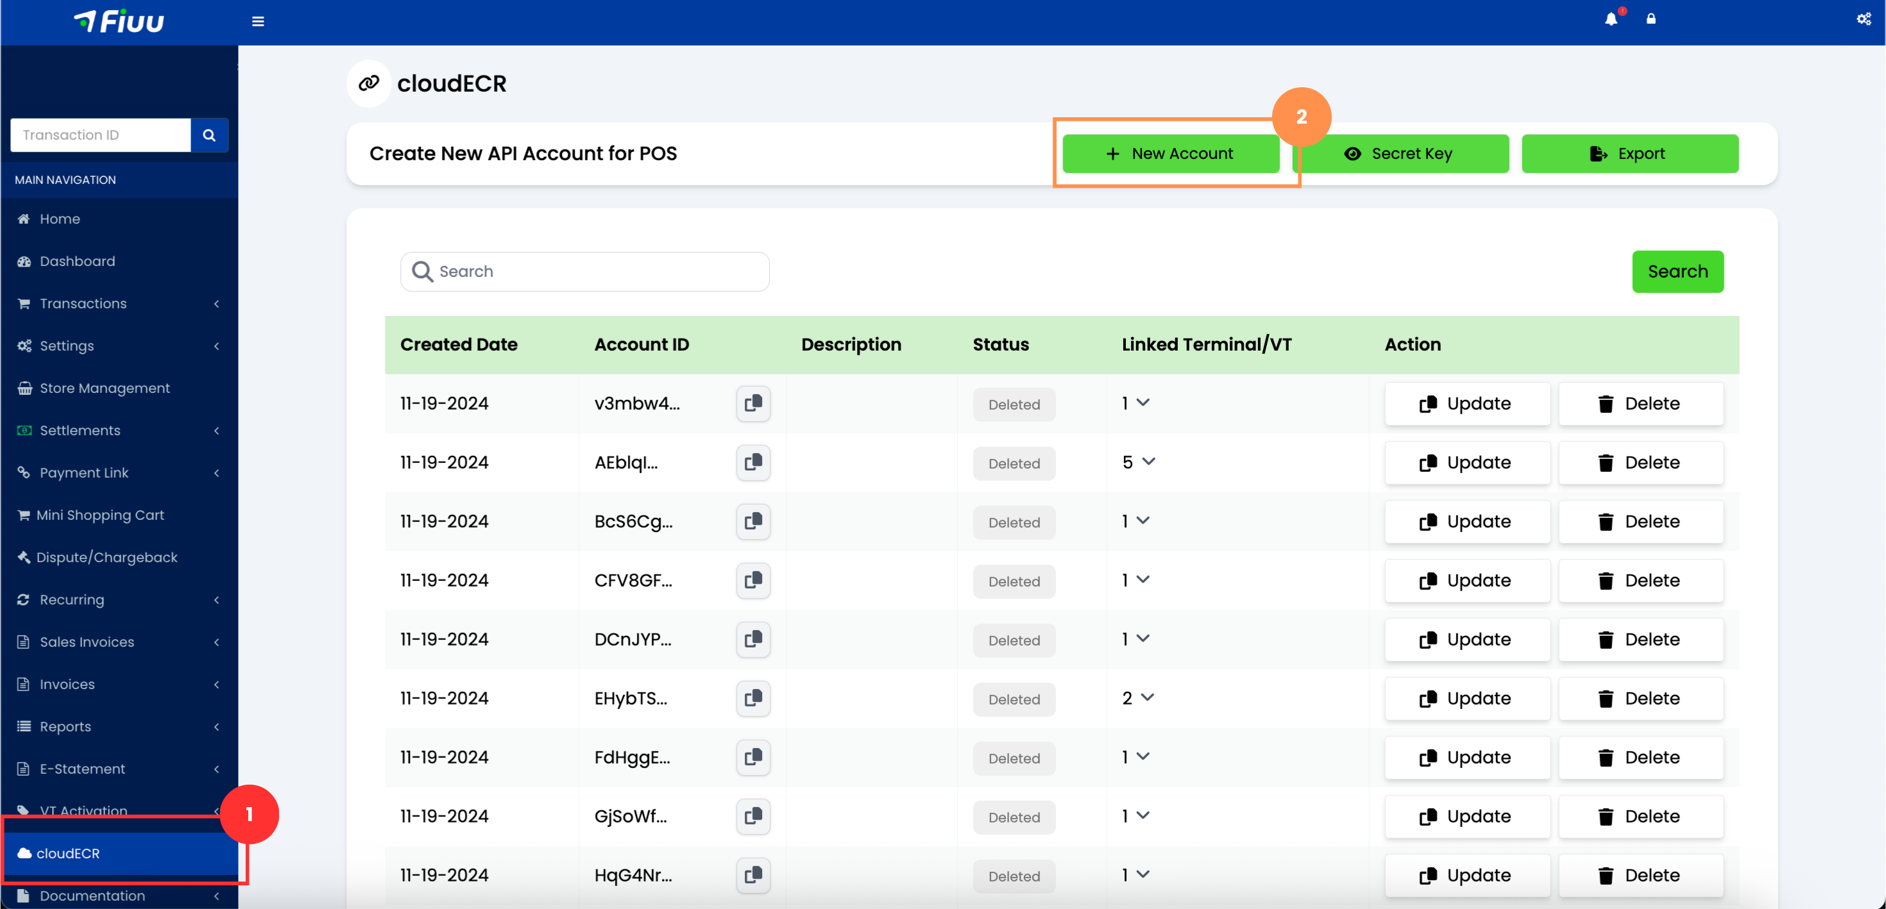Click the Store Management basket icon
The image size is (1886, 909).
(x=24, y=388)
